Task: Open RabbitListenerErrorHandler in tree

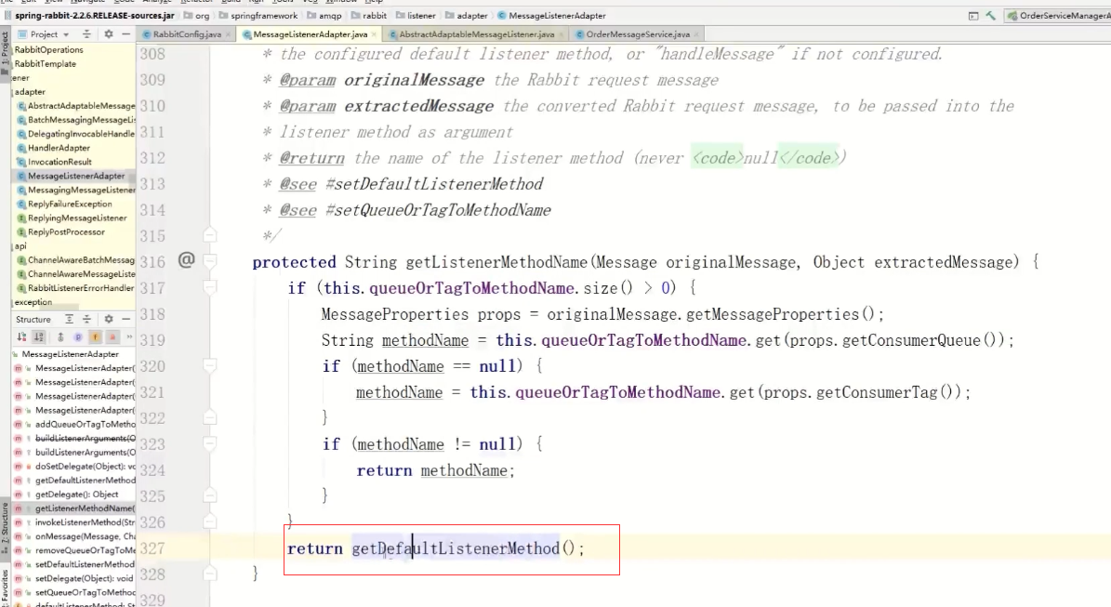Action: [76, 288]
